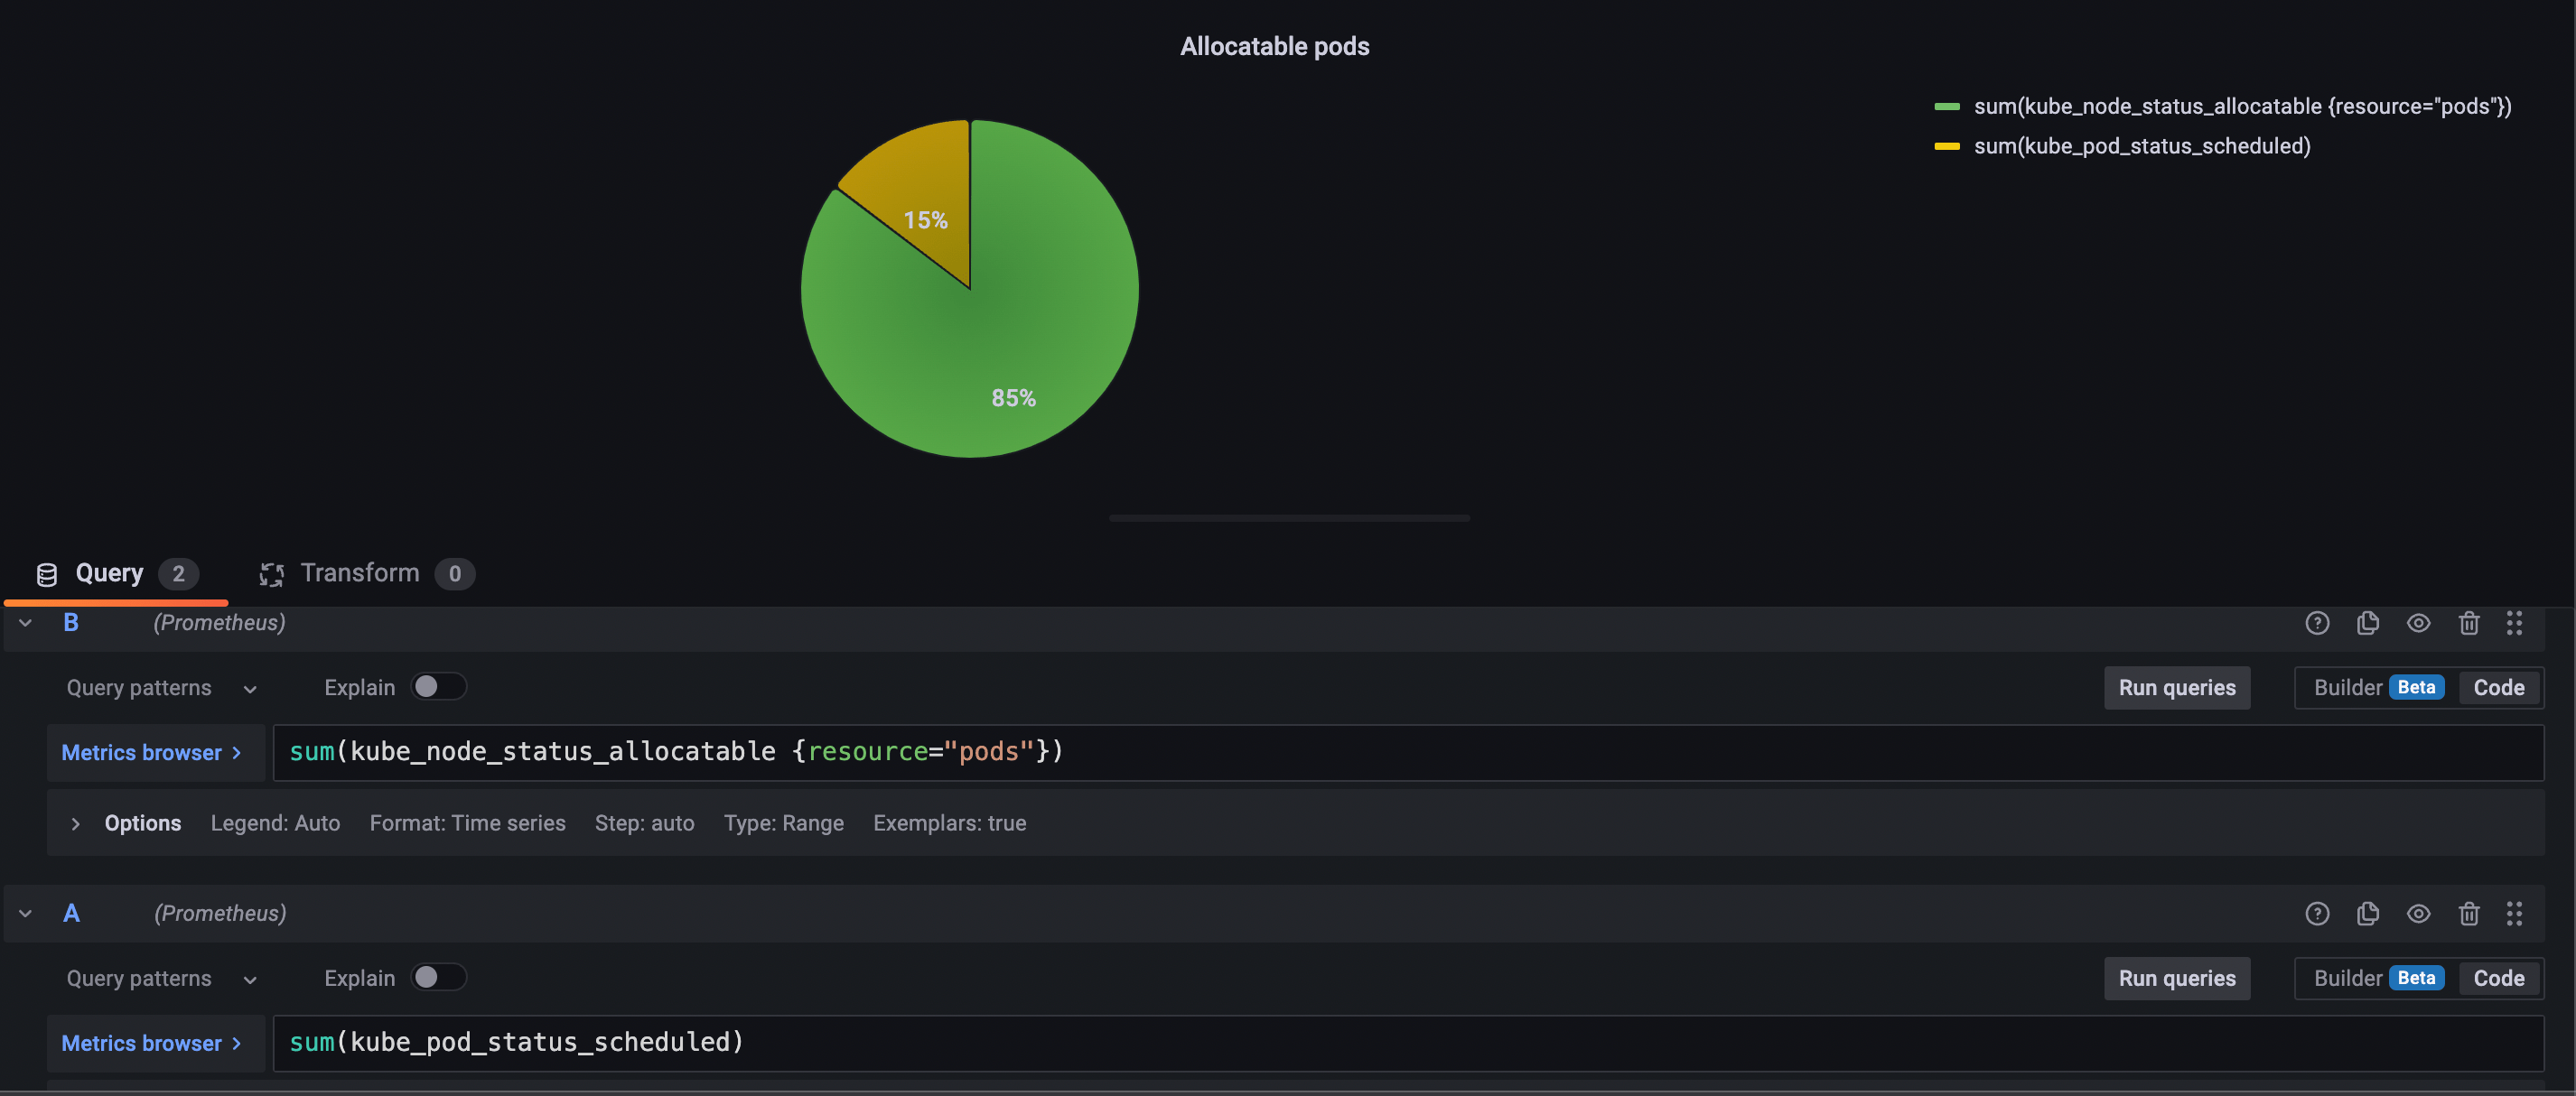Delete query B with trash icon
Viewport: 2576px width, 1096px height.
pos(2469,622)
